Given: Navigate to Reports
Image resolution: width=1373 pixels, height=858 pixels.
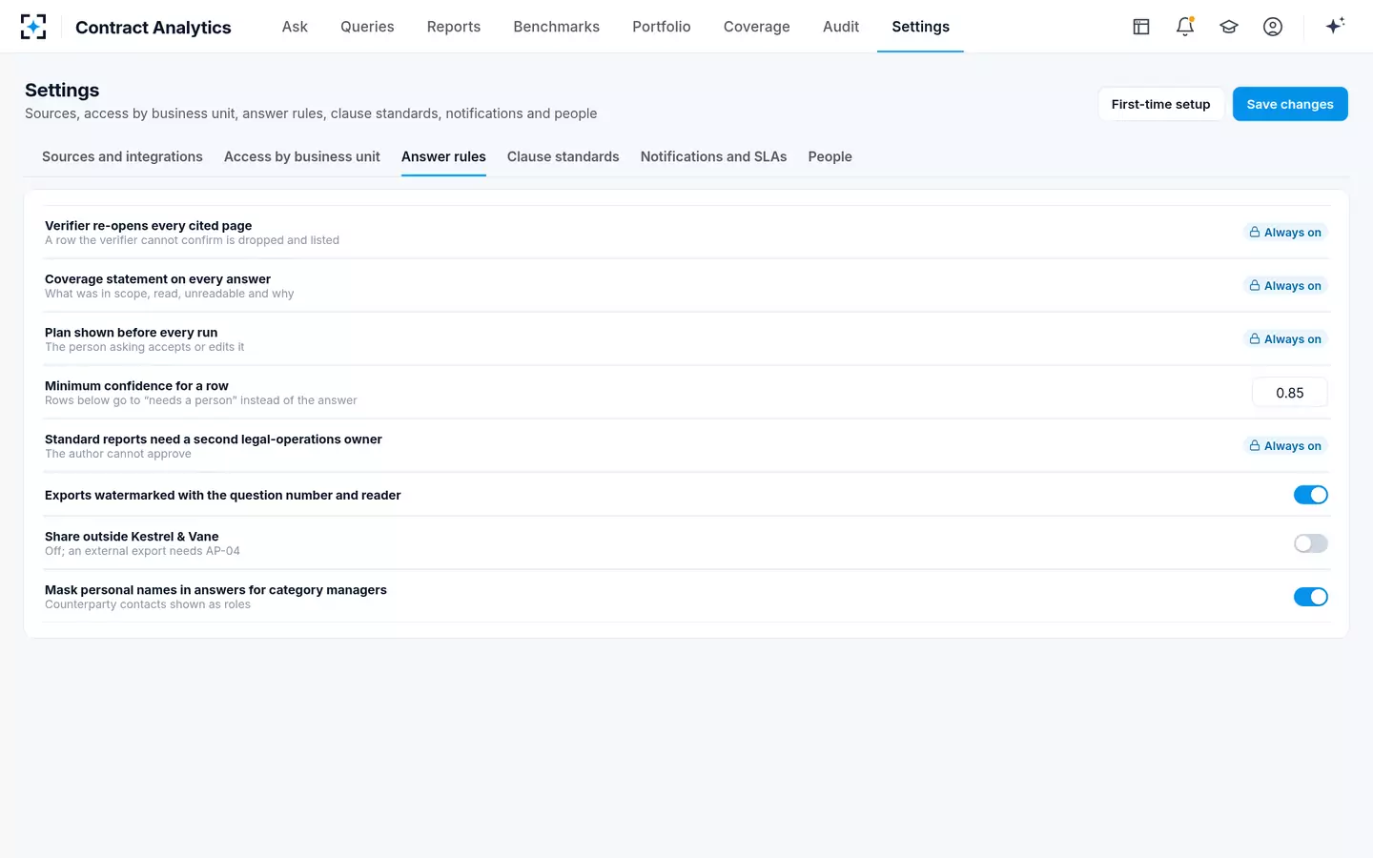Looking at the screenshot, I should pyautogui.click(x=454, y=27).
